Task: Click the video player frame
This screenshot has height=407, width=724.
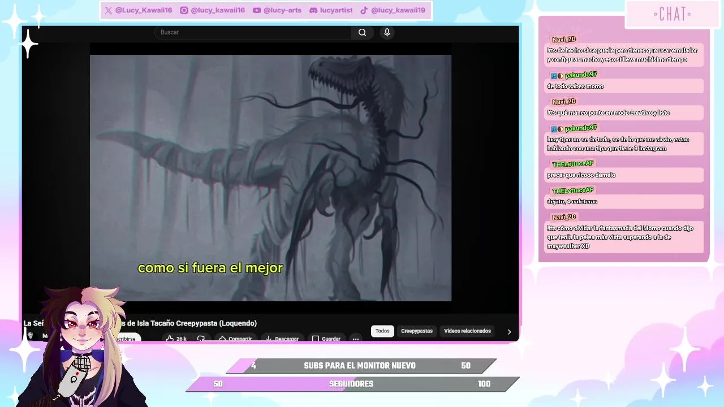Action: (270, 177)
